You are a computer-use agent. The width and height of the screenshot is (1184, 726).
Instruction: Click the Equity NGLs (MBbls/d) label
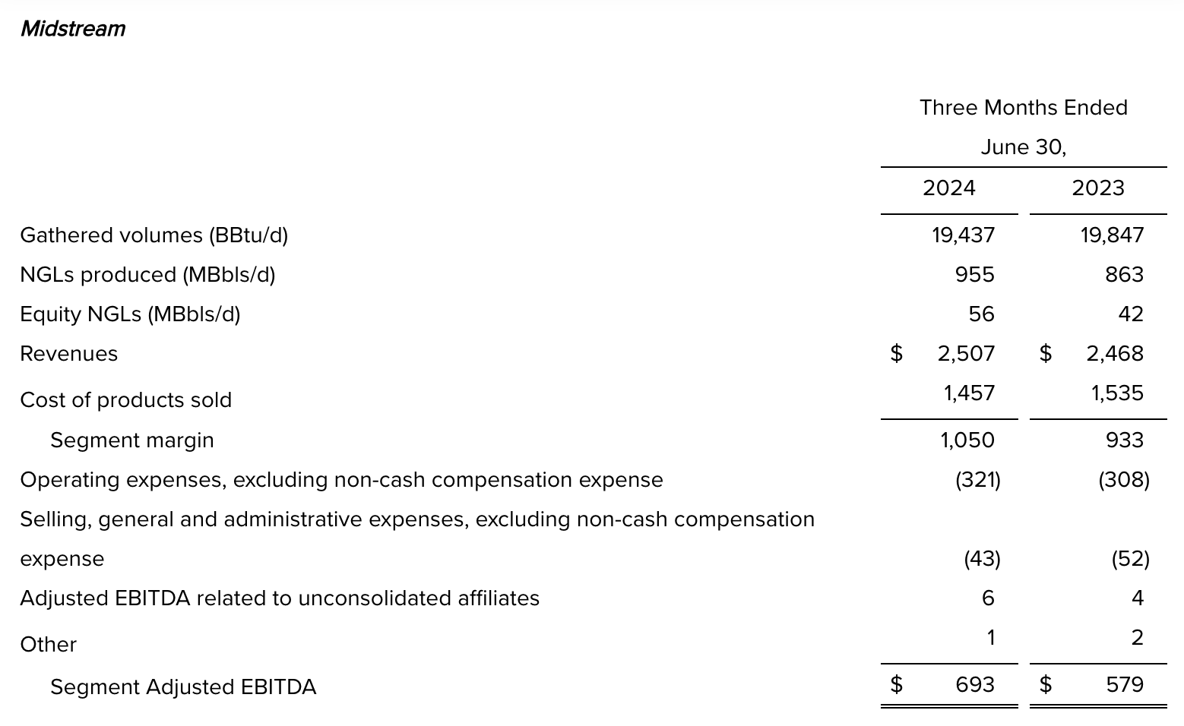(x=130, y=314)
